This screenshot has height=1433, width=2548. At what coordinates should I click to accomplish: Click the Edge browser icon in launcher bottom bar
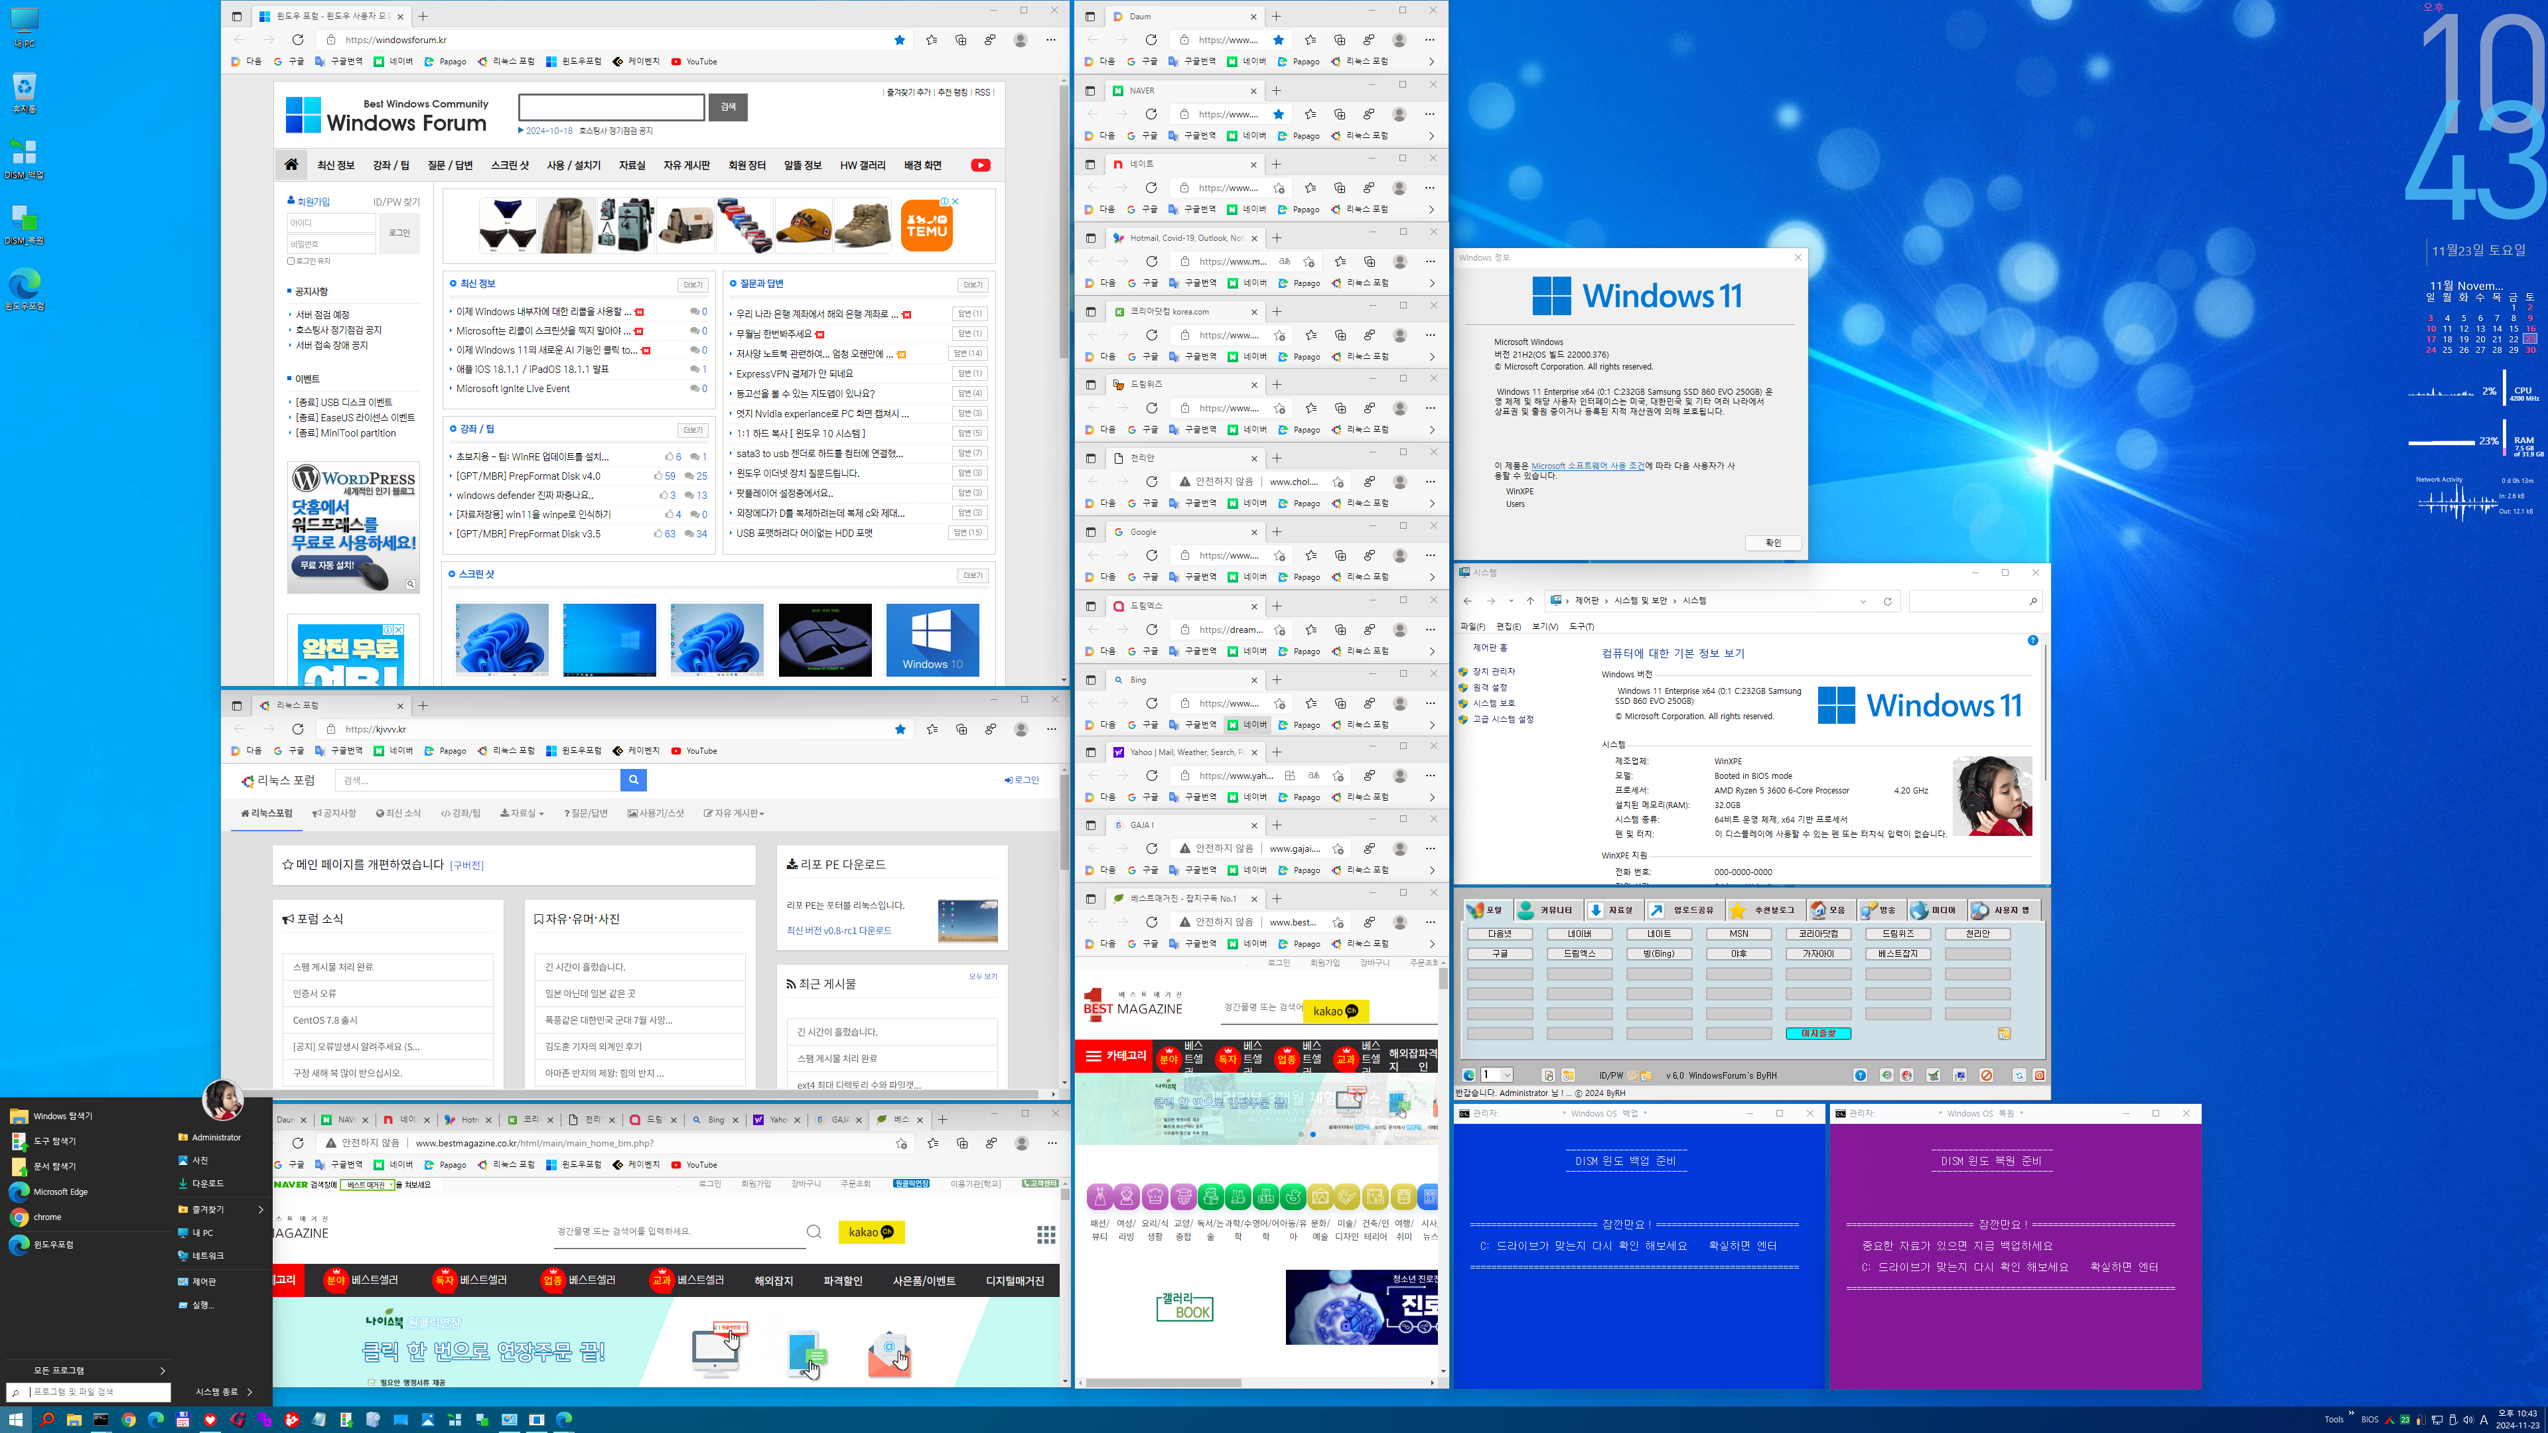(x=1469, y=1075)
